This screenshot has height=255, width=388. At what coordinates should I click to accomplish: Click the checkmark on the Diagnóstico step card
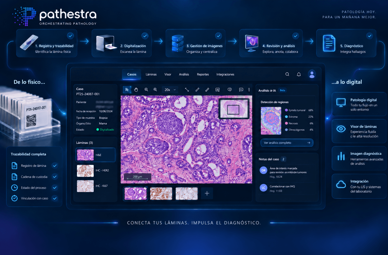coord(369,36)
